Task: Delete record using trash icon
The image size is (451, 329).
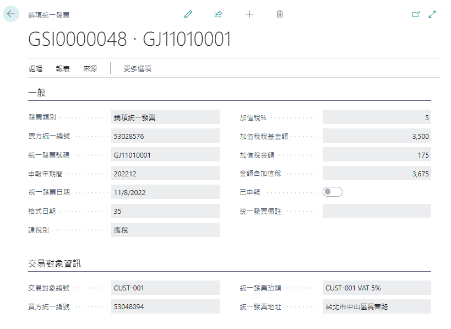Action: point(280,14)
